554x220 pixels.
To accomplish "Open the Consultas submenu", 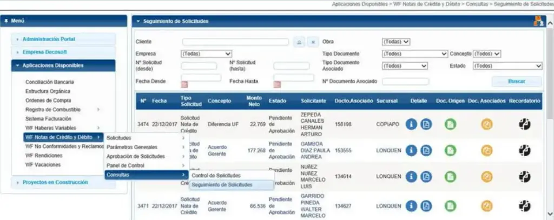I will pos(146,175).
